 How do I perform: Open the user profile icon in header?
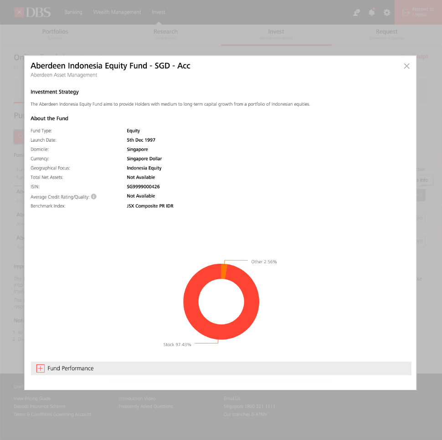click(357, 12)
